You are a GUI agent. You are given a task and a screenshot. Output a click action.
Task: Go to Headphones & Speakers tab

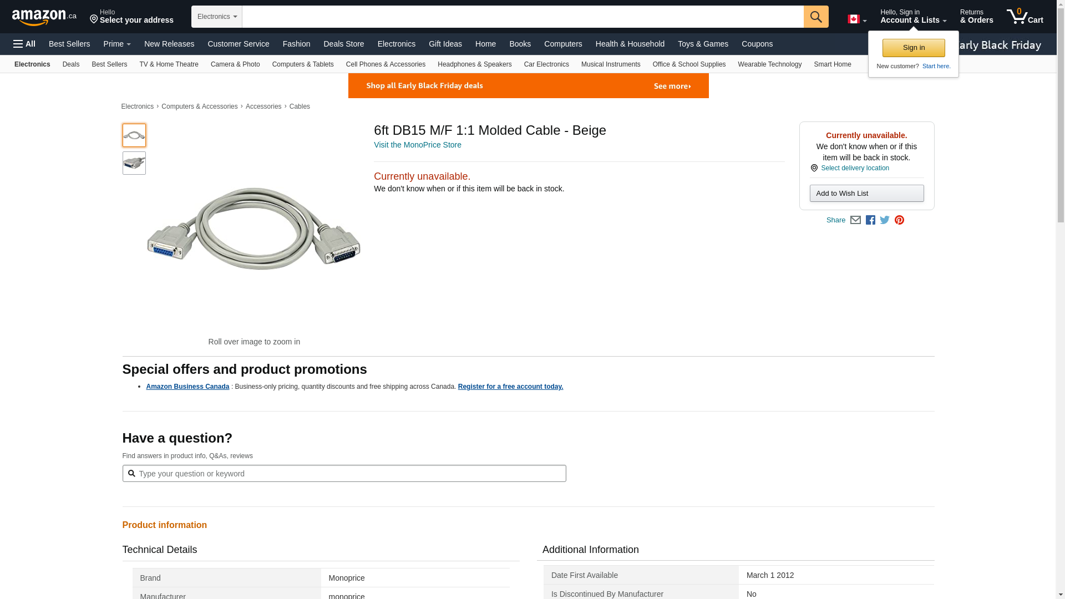click(x=474, y=64)
